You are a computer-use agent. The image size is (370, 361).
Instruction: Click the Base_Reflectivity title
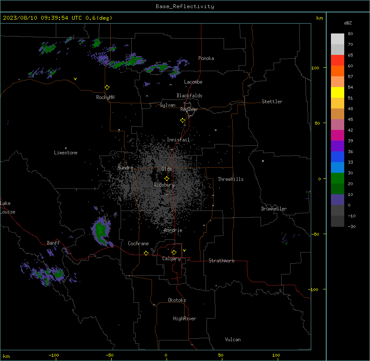coord(185,6)
